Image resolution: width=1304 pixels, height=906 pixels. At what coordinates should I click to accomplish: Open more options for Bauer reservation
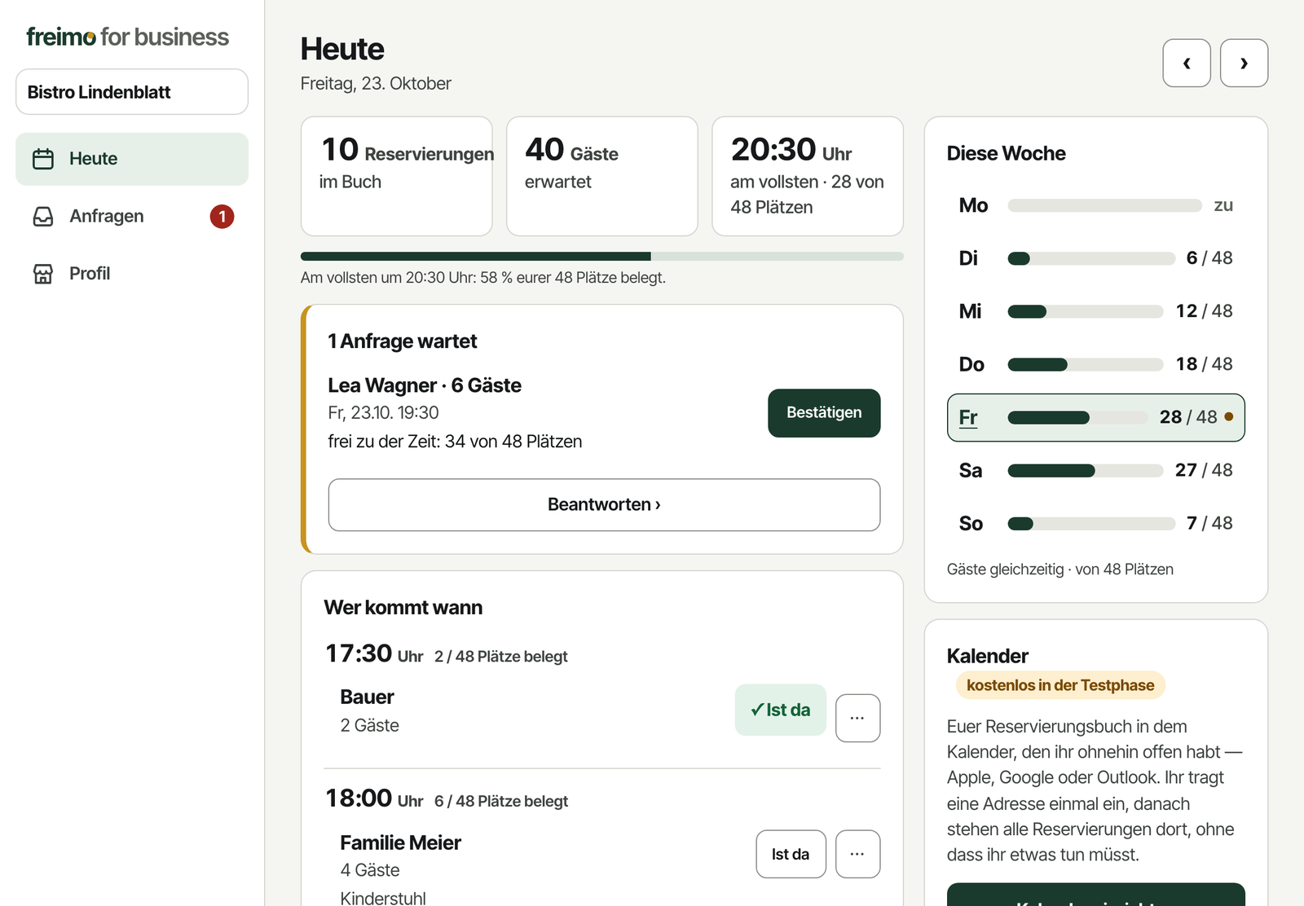click(x=857, y=718)
